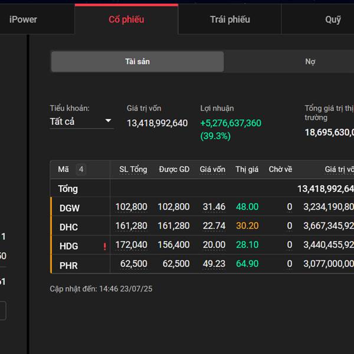Sort by the Được GD column header
354x354 pixels.
[174, 169]
